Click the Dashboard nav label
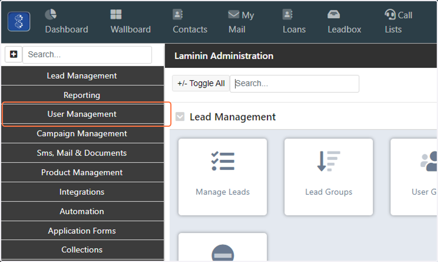This screenshot has height=262, width=438. 66,30
